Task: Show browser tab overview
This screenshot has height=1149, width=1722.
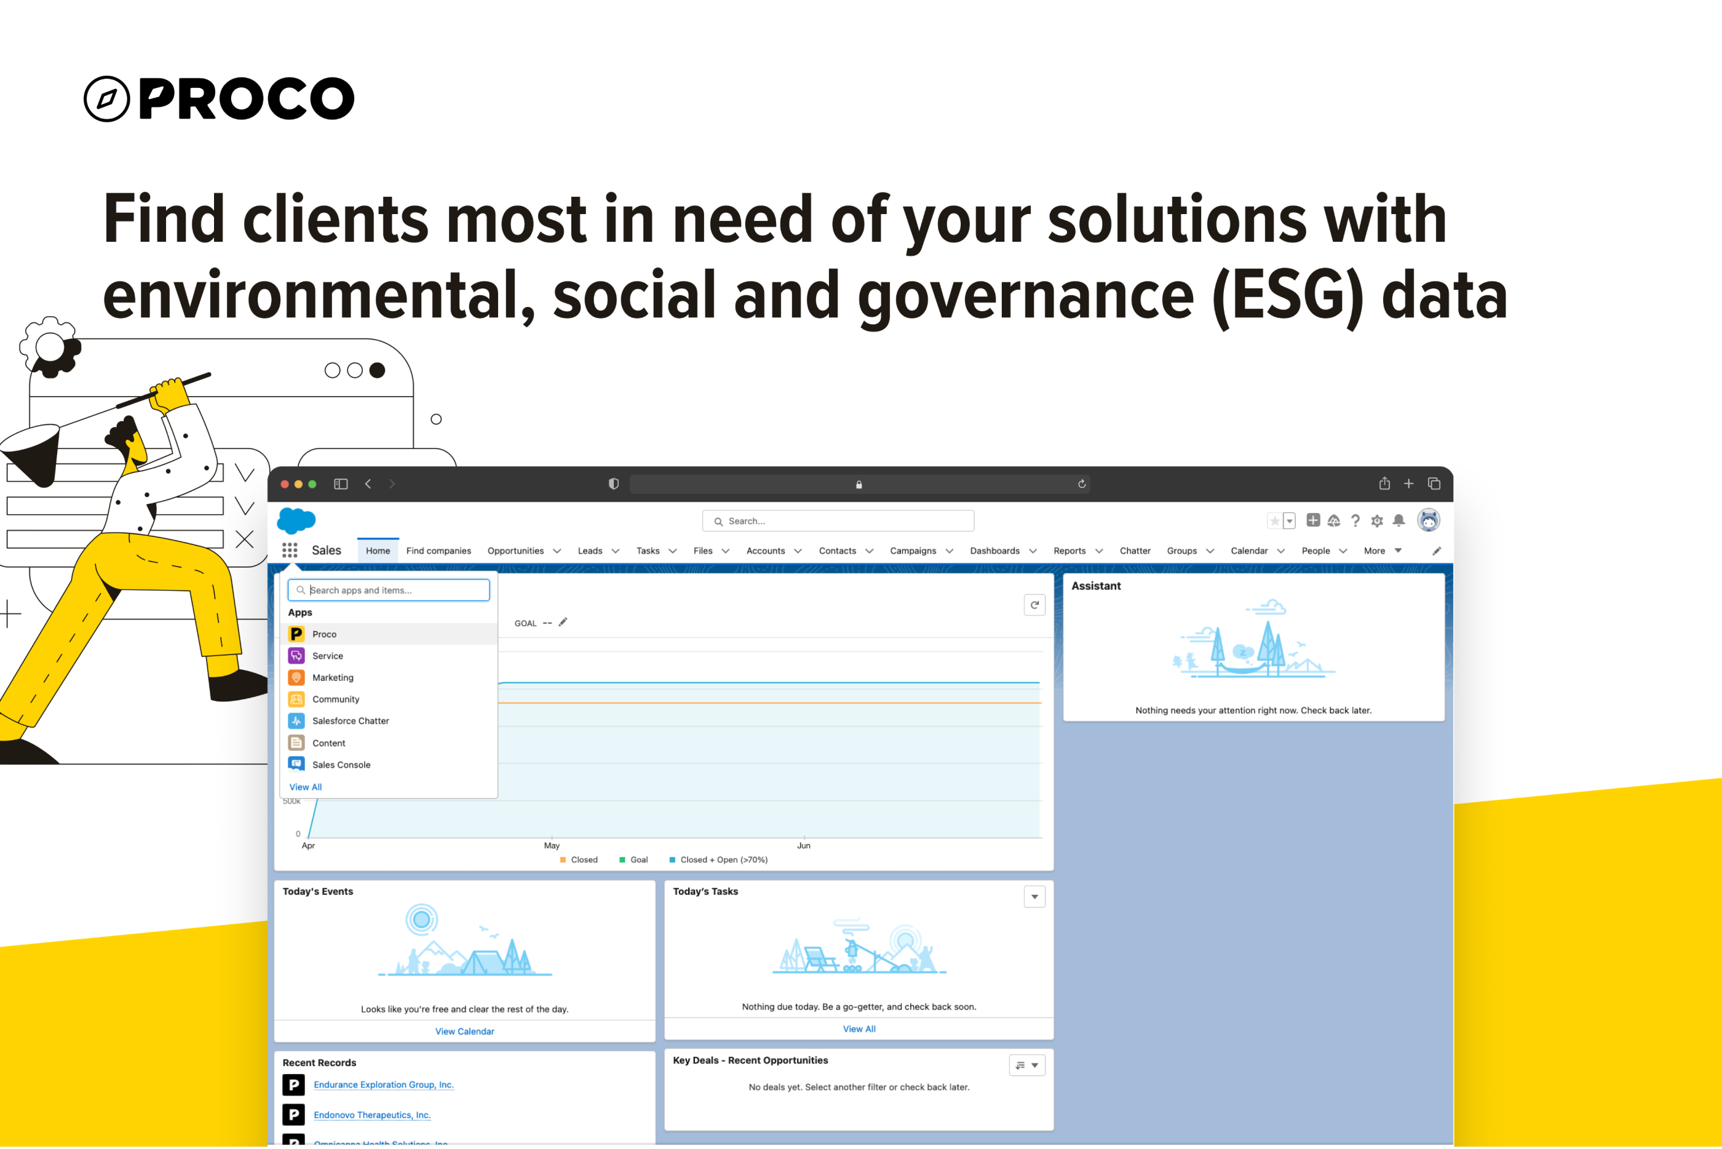Action: 1434,483
